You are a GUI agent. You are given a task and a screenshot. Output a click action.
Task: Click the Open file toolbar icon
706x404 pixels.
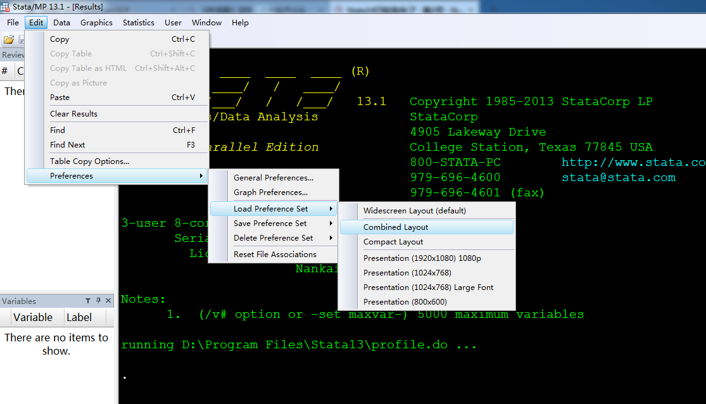pyautogui.click(x=8, y=39)
